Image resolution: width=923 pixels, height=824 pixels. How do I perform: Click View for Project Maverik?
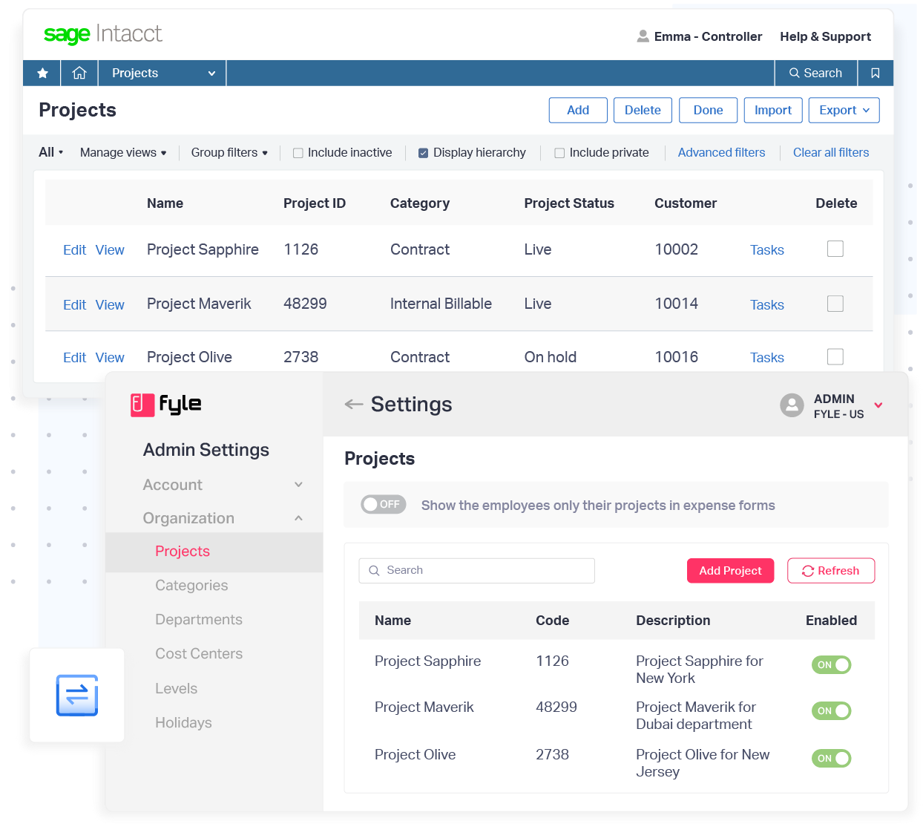pos(110,305)
